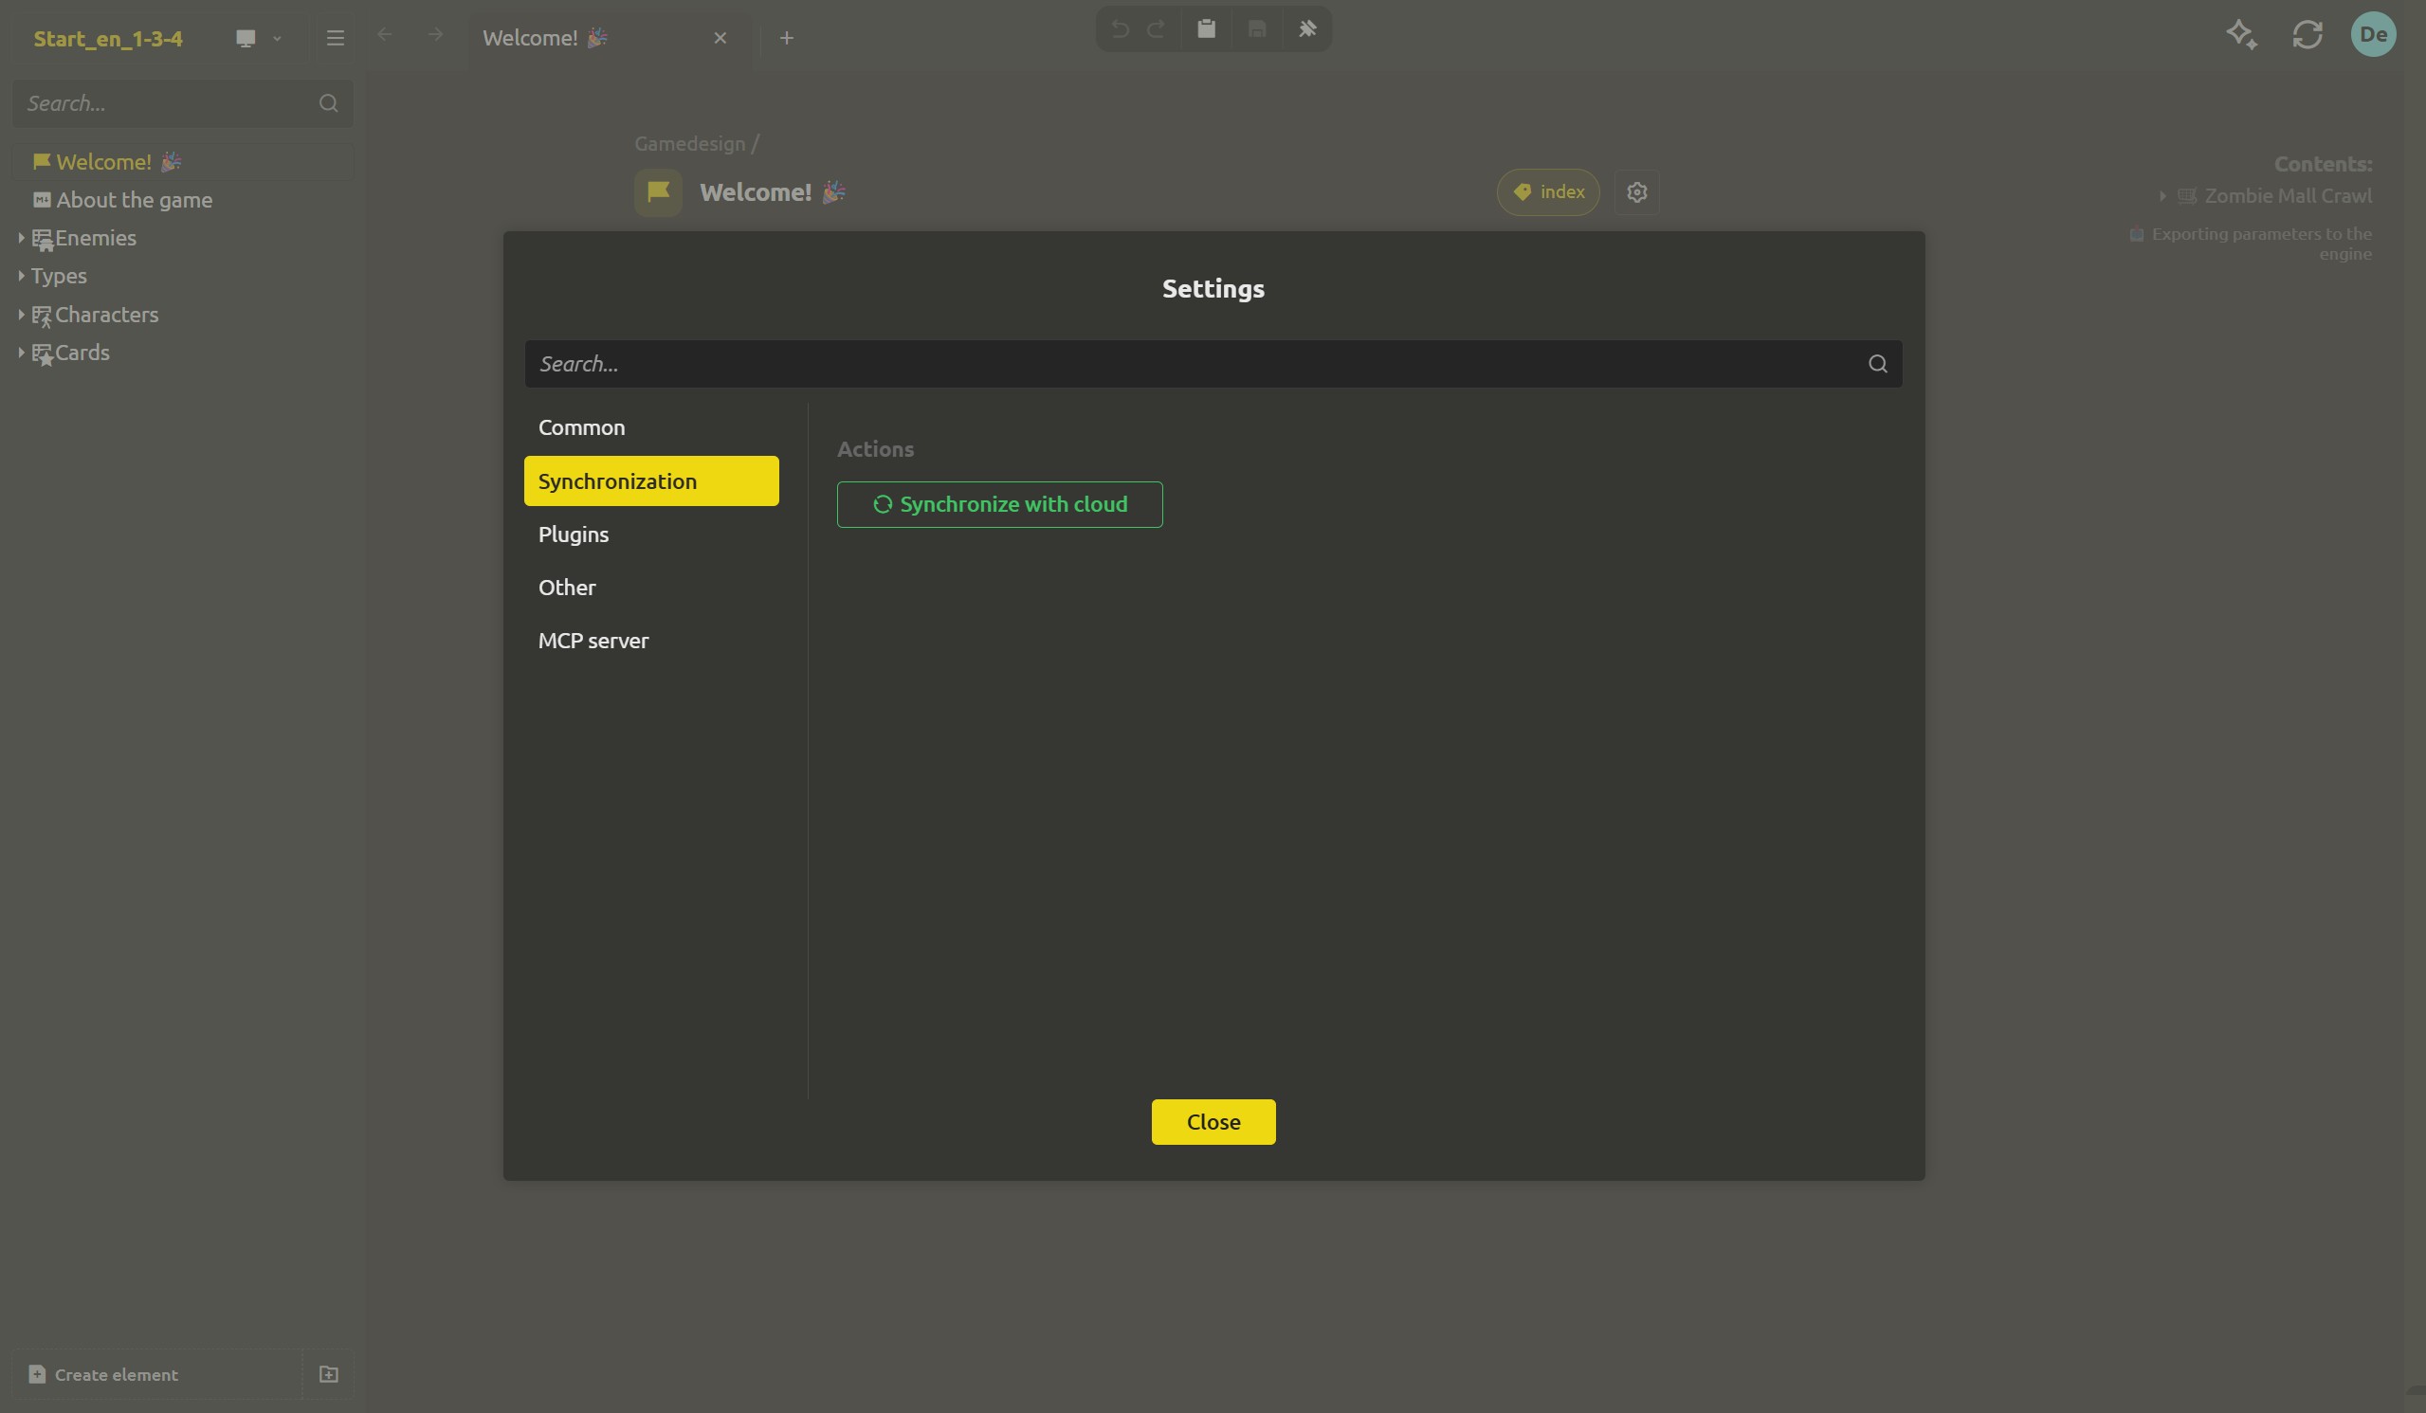Click the save disk icon
Screen dimensions: 2426x1413
pyautogui.click(x=1256, y=28)
